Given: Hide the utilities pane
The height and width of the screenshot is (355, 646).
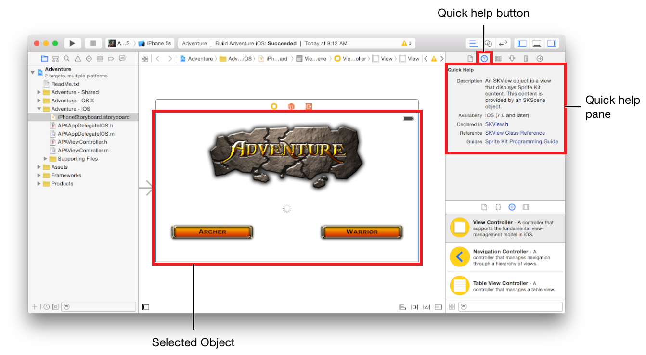Looking at the screenshot, I should click(552, 43).
